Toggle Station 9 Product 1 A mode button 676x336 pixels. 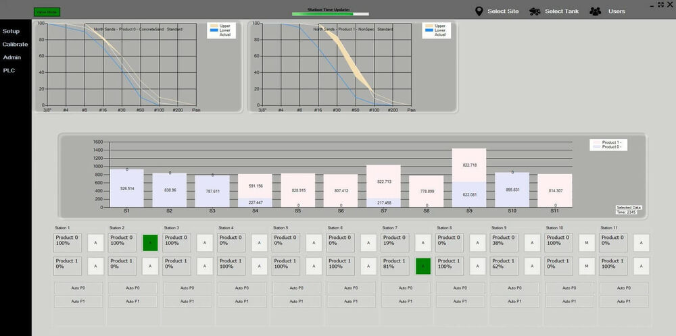click(532, 267)
